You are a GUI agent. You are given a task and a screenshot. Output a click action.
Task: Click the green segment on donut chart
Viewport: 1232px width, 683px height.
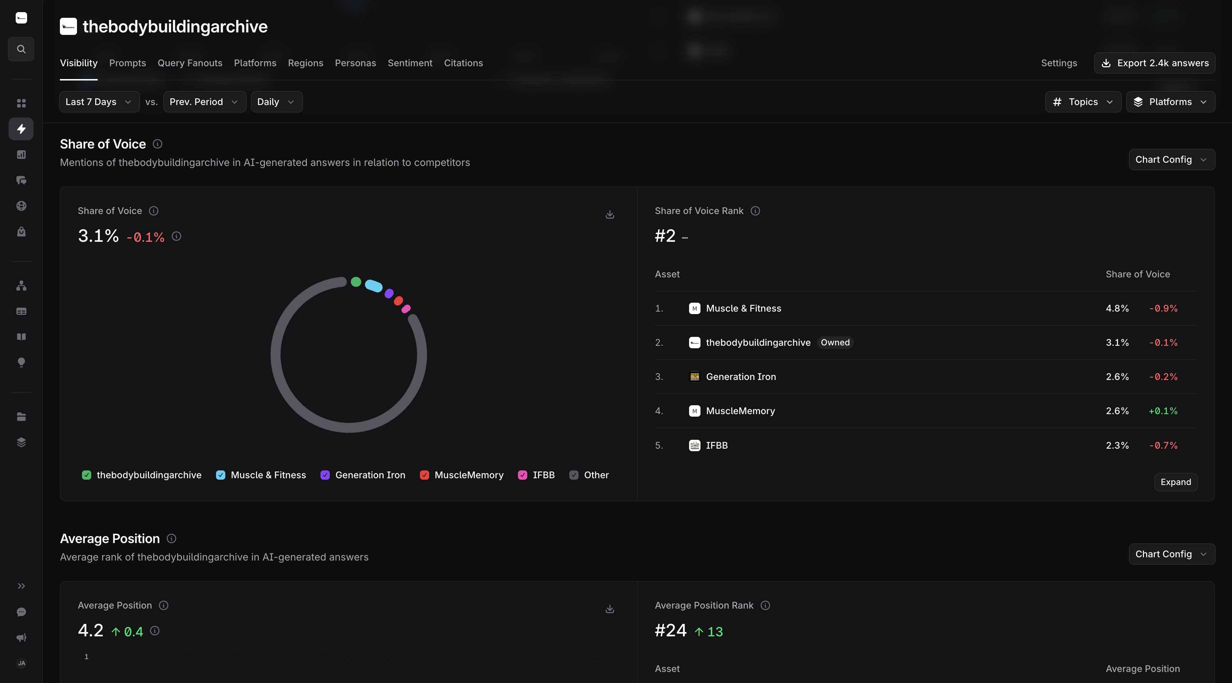point(356,282)
